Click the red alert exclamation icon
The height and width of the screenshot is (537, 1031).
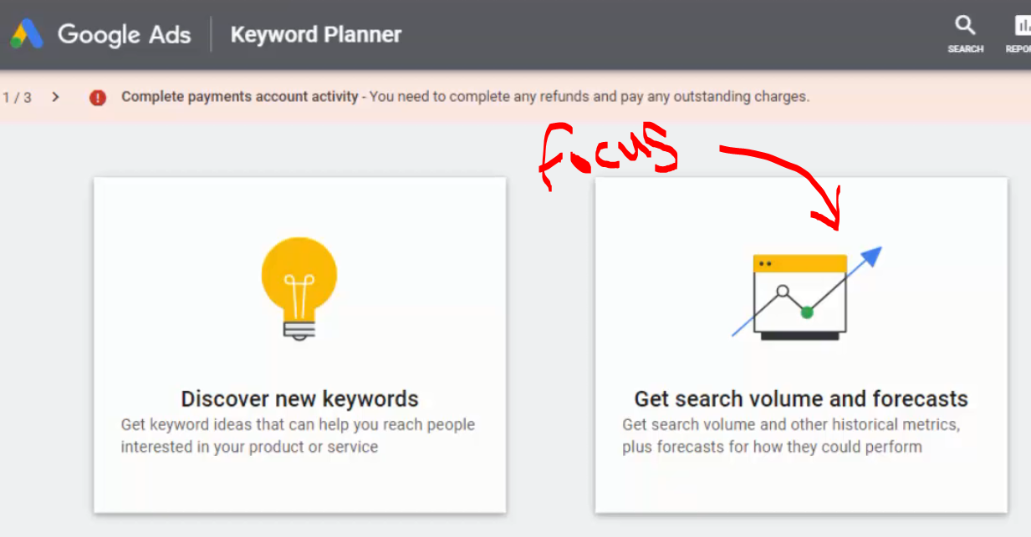[x=98, y=98]
